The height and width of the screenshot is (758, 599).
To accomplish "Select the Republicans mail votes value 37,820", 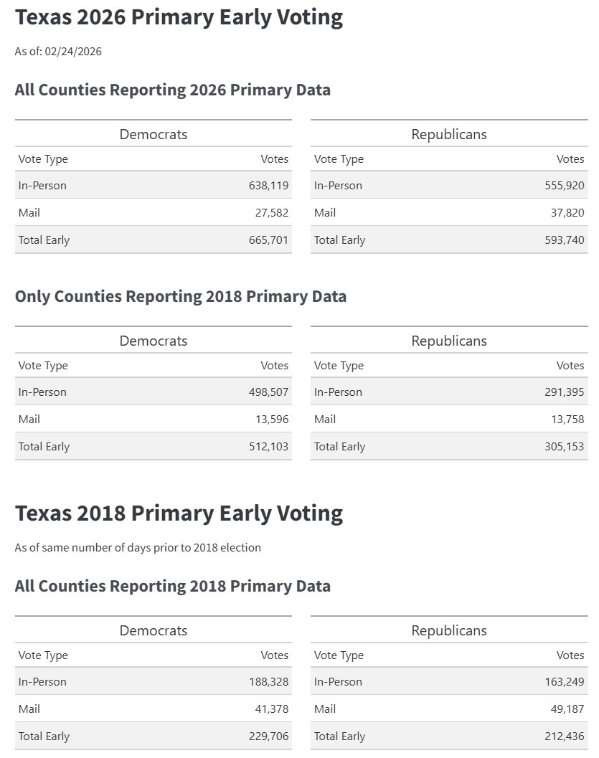I will click(567, 213).
